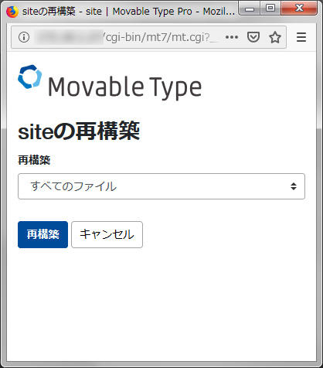Bookmark this page with the star icon
The height and width of the screenshot is (368, 323).
pos(275,37)
